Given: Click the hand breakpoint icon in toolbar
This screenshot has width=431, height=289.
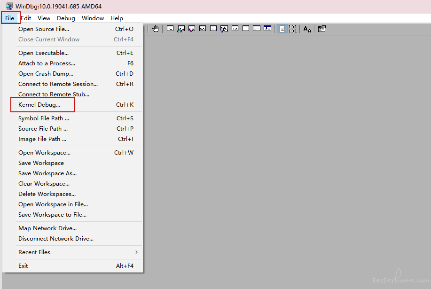Looking at the screenshot, I should click(156, 29).
